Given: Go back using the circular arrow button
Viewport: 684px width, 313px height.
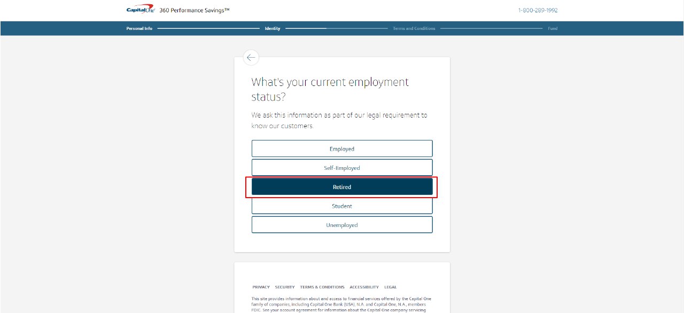Looking at the screenshot, I should click(x=251, y=58).
